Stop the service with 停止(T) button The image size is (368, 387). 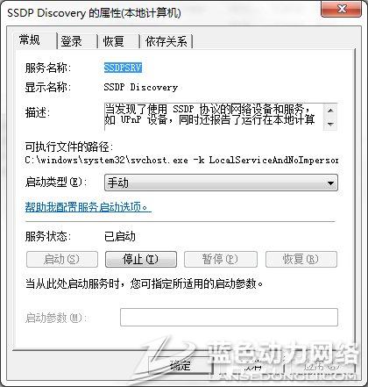pos(141,259)
